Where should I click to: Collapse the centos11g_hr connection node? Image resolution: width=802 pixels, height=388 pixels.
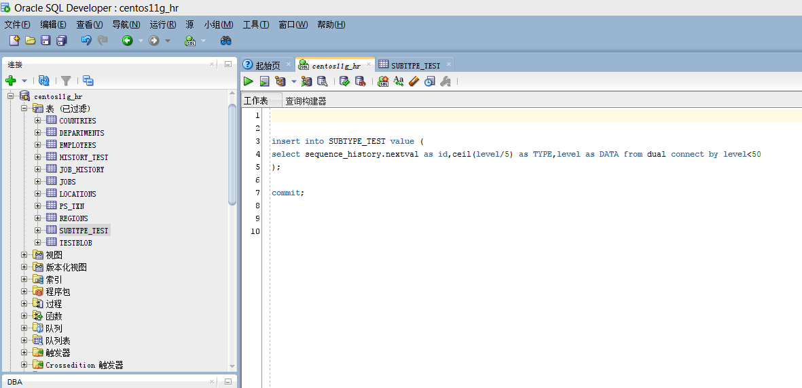tap(10, 96)
